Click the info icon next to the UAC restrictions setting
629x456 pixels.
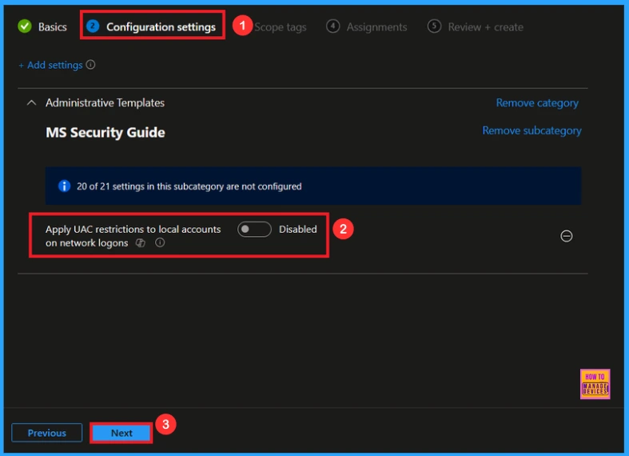pos(160,242)
